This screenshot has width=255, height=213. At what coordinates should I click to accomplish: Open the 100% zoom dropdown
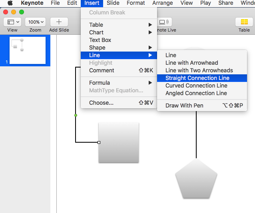pos(36,22)
